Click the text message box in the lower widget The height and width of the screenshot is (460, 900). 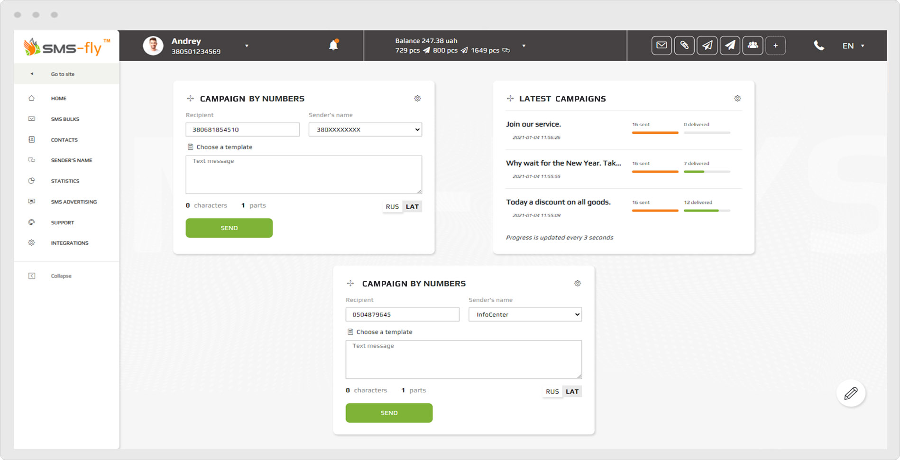[x=463, y=359]
